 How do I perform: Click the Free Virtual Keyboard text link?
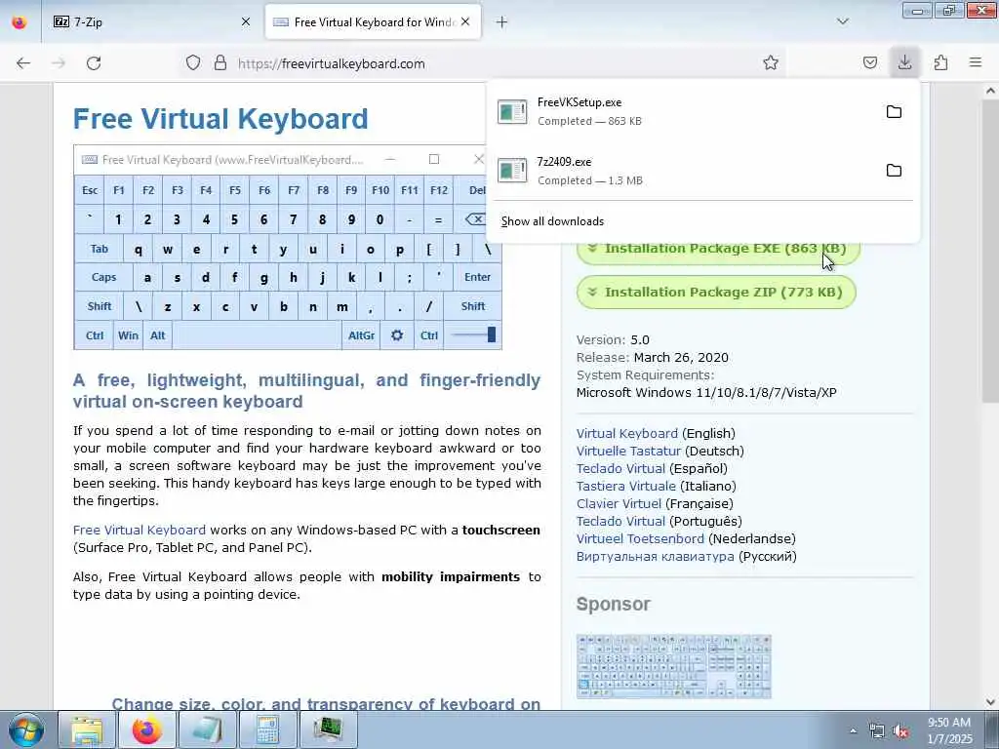[139, 530]
